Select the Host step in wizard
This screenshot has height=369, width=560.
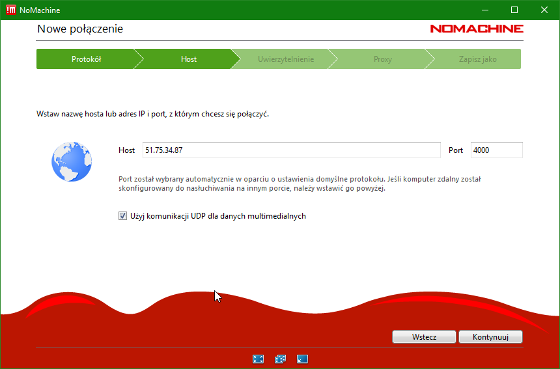coord(189,59)
